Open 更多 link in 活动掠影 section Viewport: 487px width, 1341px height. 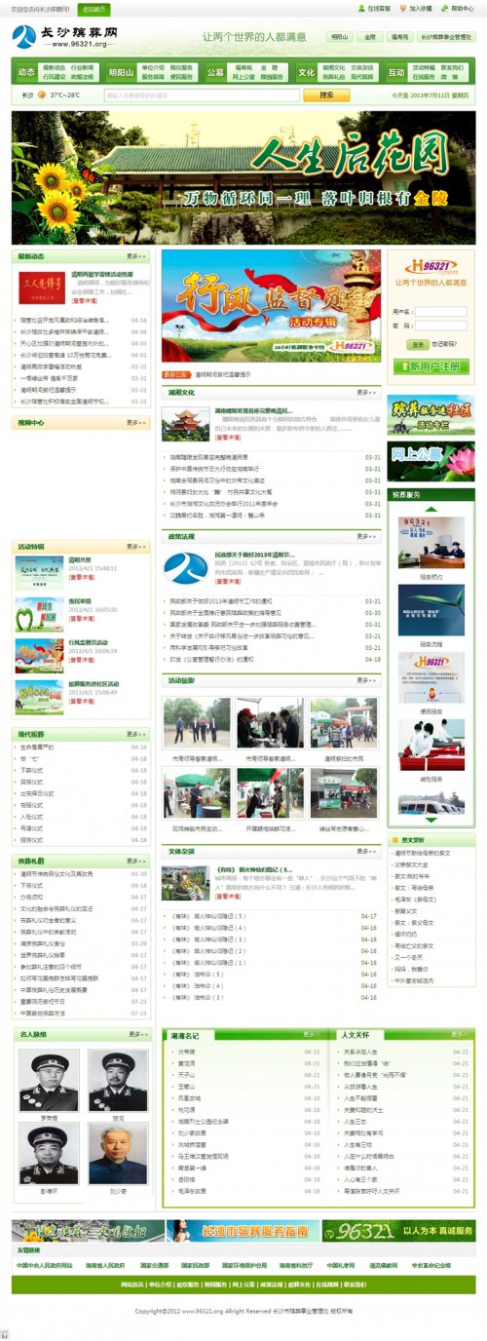(367, 680)
